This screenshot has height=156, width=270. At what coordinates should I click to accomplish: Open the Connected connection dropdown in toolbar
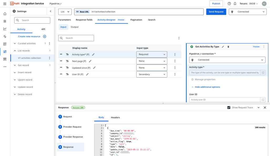point(248,12)
